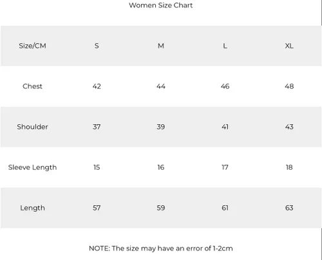Click the M size column header
Viewport: 322px width, 260px height.
161,46
